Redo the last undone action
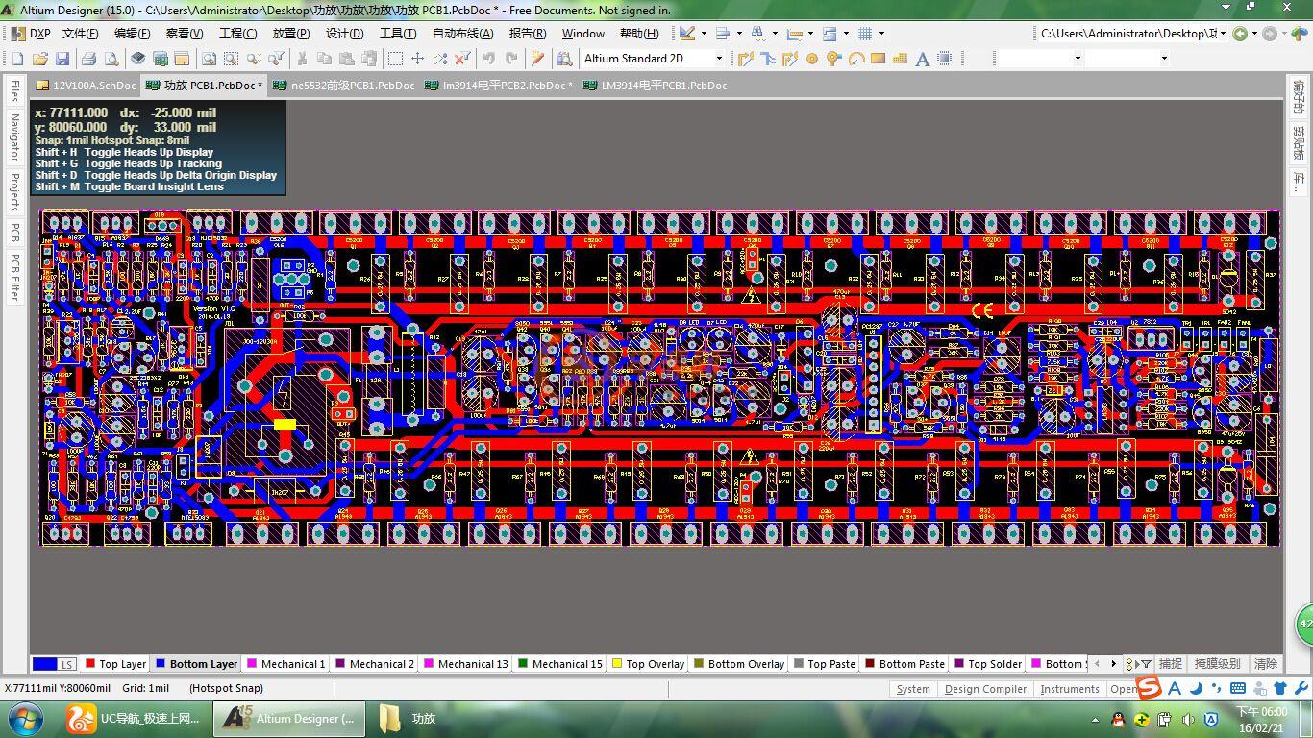This screenshot has width=1313, height=738. click(x=511, y=59)
